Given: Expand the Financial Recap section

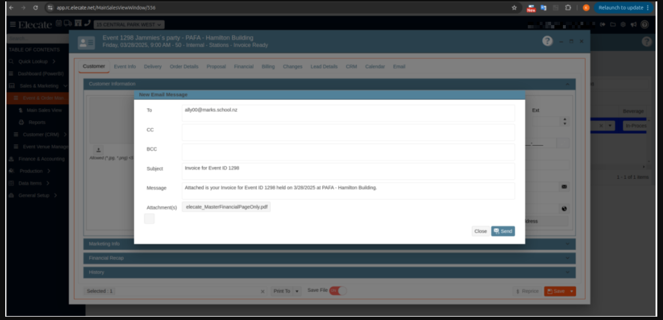Looking at the screenshot, I should 330,258.
